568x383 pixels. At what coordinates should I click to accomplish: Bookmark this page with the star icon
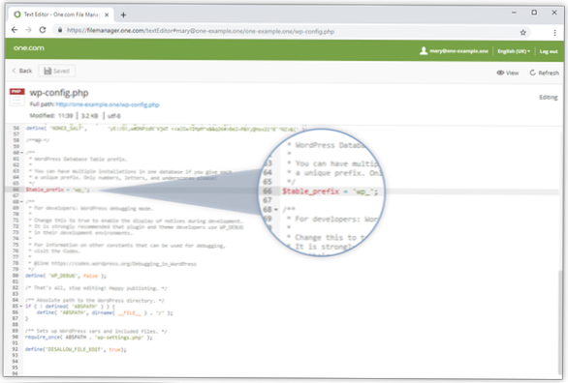coord(522,33)
